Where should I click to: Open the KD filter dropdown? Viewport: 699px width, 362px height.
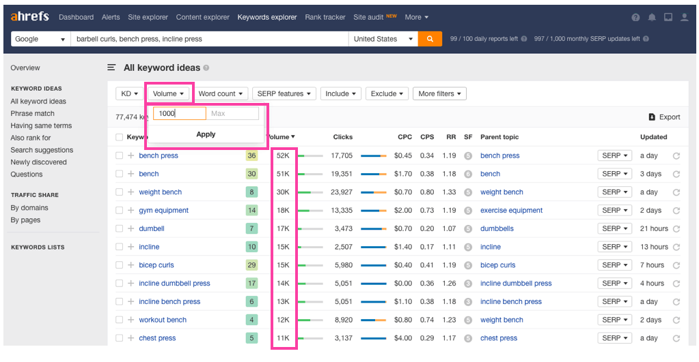[129, 94]
